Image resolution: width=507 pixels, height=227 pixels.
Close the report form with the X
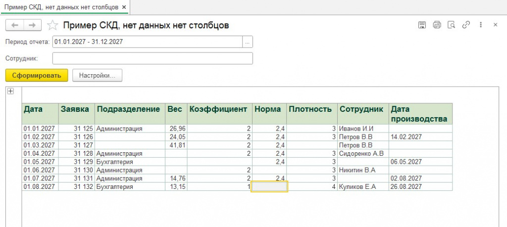(495, 25)
